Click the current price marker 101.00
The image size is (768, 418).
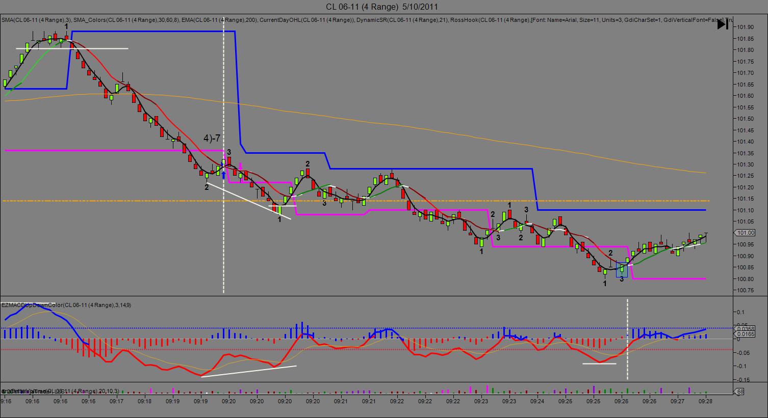tap(746, 233)
